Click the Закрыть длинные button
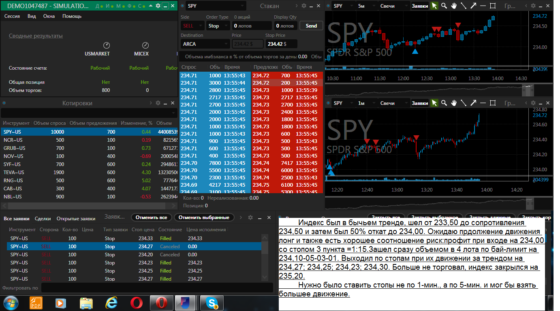This screenshot has height=311, width=560. tap(490, 217)
